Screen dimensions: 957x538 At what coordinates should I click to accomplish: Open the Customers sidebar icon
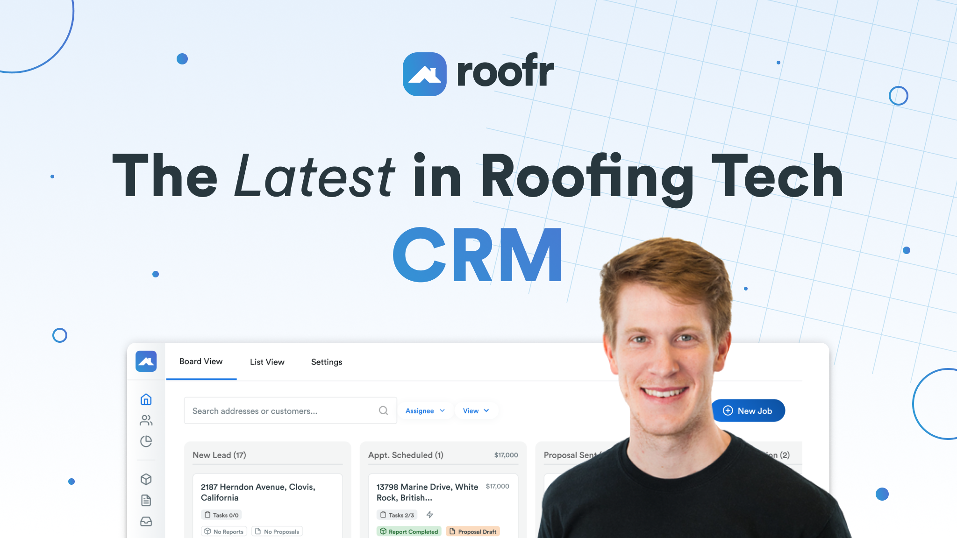(145, 420)
